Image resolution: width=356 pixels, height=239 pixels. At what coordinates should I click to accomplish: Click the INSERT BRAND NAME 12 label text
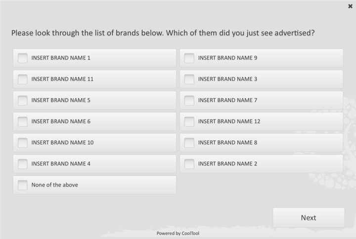coord(229,121)
